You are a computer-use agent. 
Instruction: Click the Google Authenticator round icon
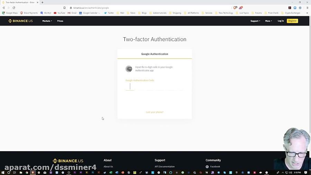(129, 69)
